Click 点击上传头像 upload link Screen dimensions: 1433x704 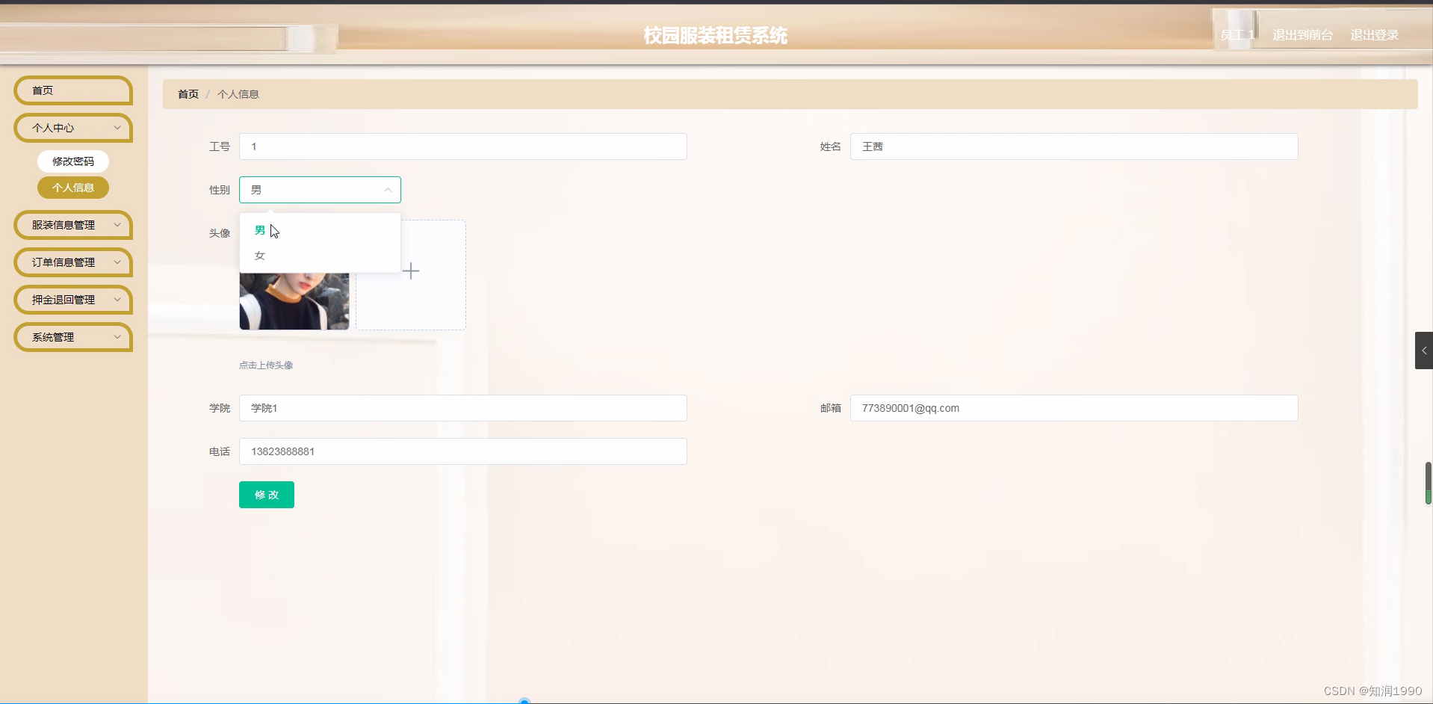(x=265, y=365)
